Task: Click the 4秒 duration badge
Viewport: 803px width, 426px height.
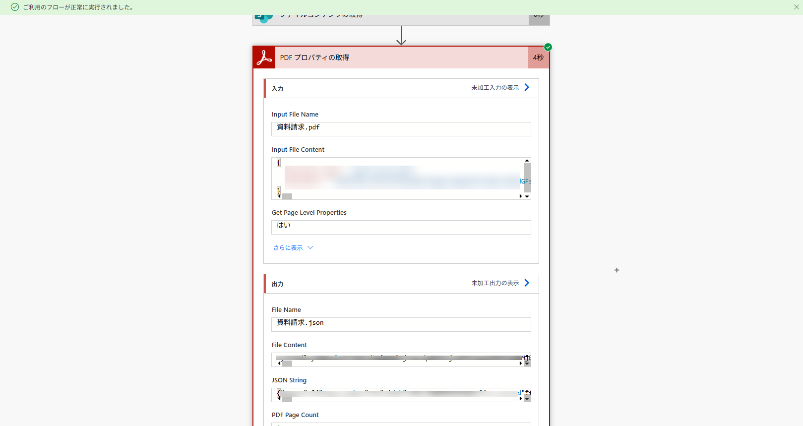Action: click(x=539, y=58)
